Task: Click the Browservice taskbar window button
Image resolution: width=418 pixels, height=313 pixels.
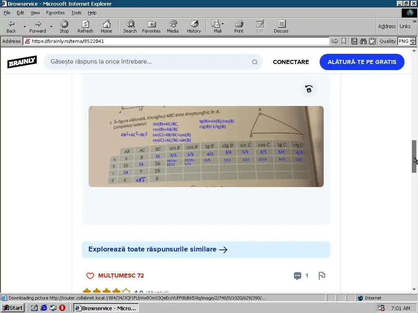Action: (106, 308)
